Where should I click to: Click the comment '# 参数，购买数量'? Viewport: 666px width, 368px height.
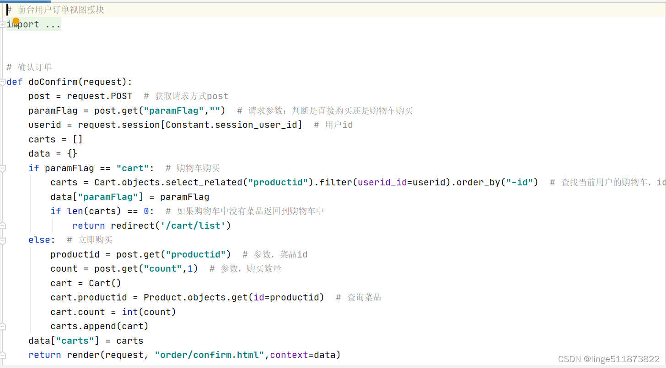click(246, 269)
